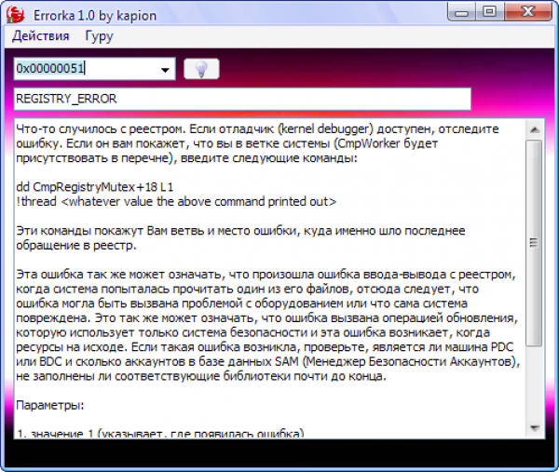Open the Действия menu
The width and height of the screenshot is (559, 472).
(x=41, y=36)
